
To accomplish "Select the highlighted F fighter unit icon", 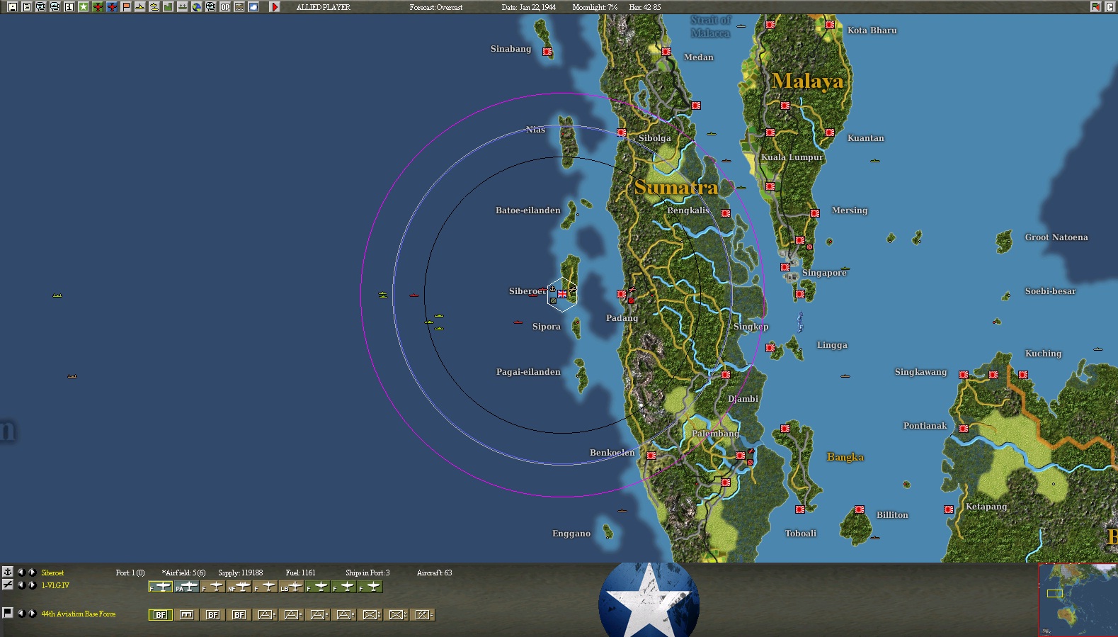I will [x=160, y=587].
